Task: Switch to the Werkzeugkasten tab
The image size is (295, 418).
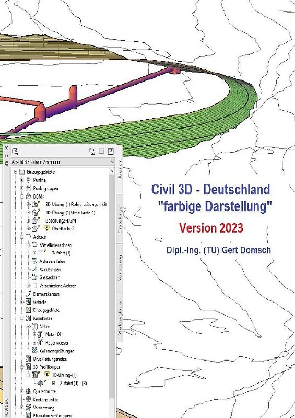Action: (120, 317)
